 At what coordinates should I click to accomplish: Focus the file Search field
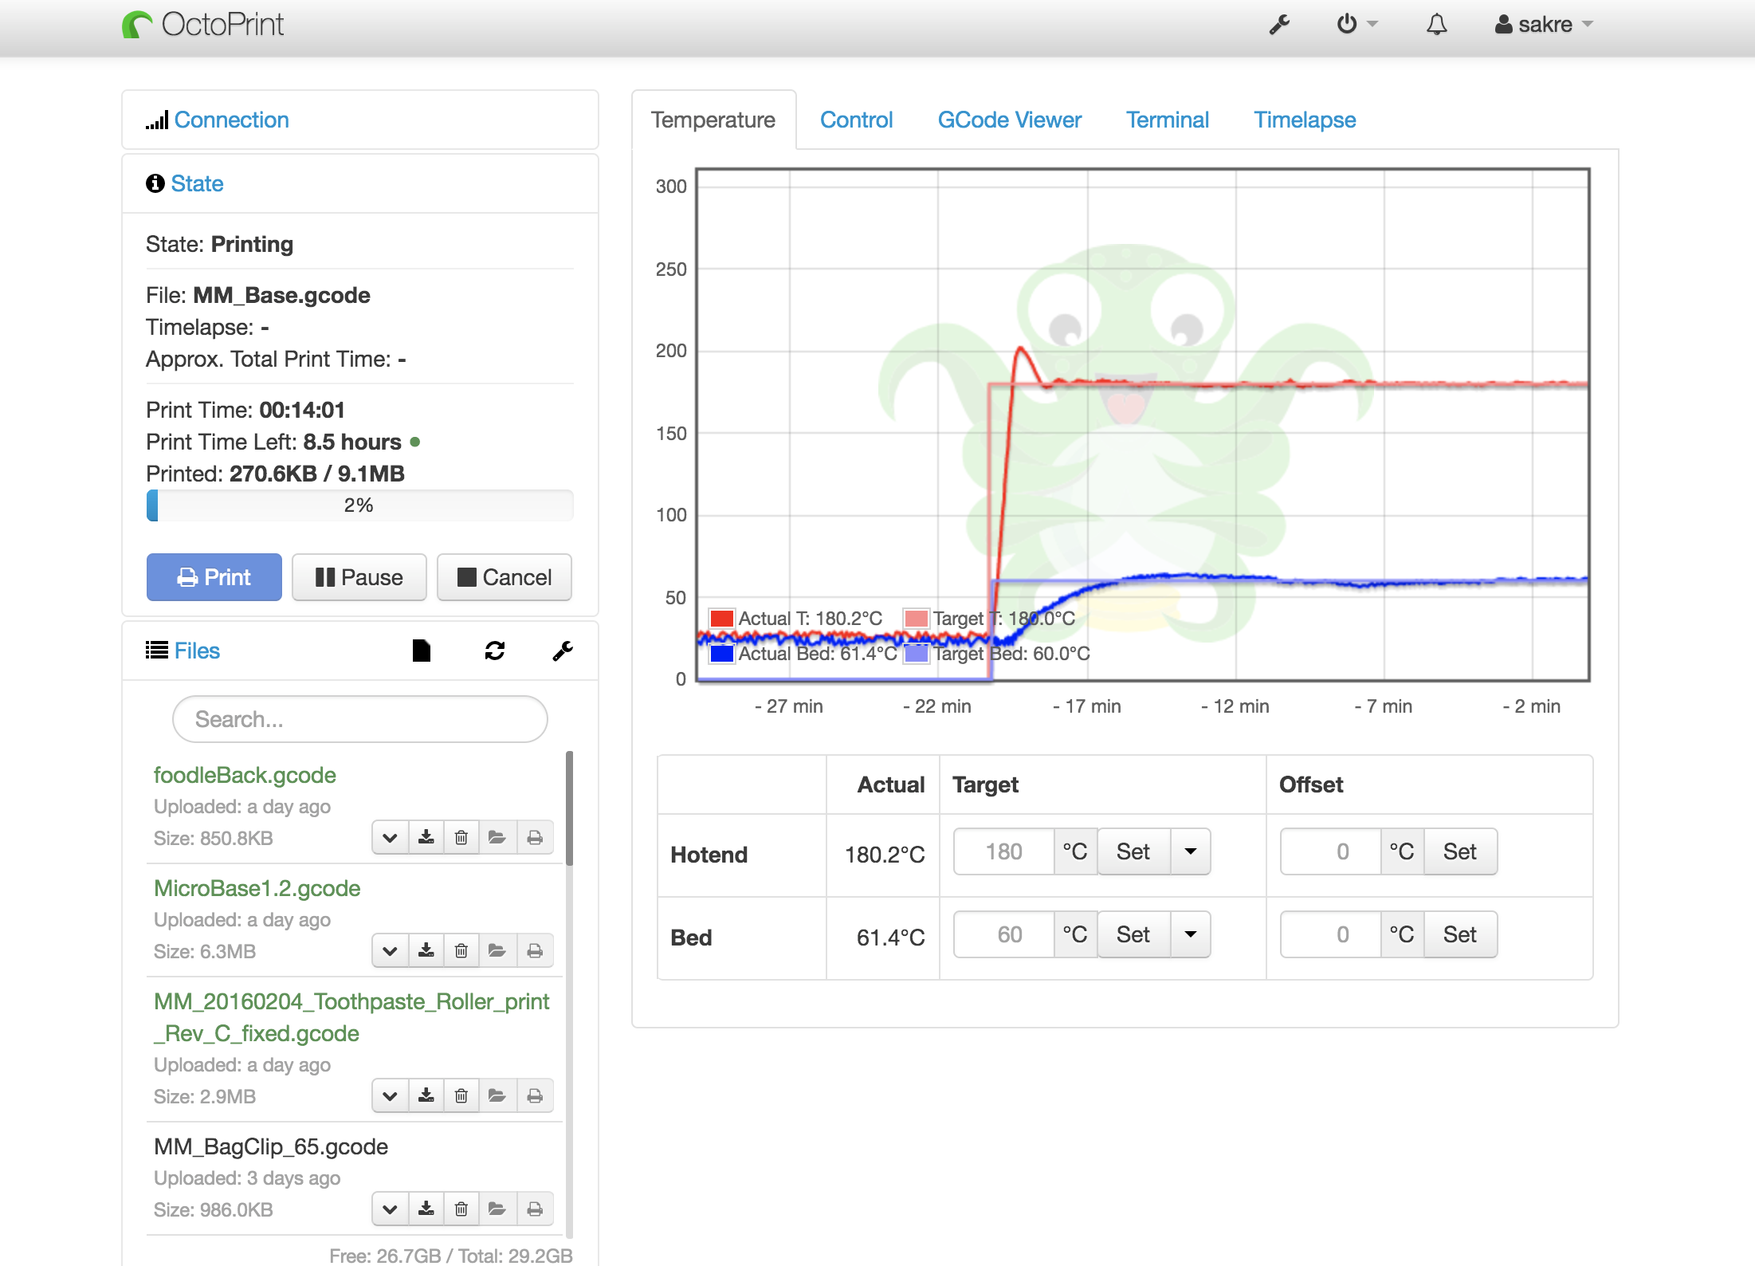[359, 719]
